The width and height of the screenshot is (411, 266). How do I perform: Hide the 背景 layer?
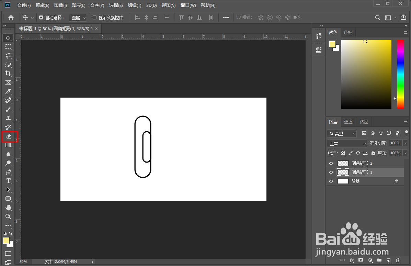point(331,181)
